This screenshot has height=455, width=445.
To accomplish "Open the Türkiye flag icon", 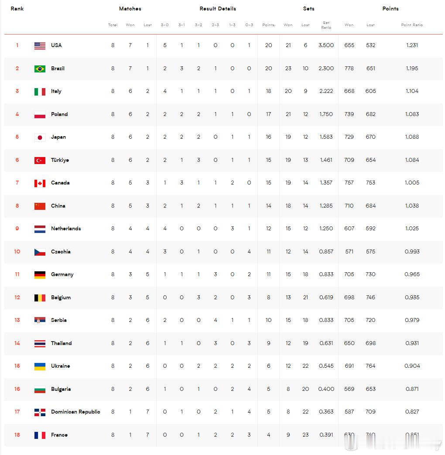I will tap(40, 161).
